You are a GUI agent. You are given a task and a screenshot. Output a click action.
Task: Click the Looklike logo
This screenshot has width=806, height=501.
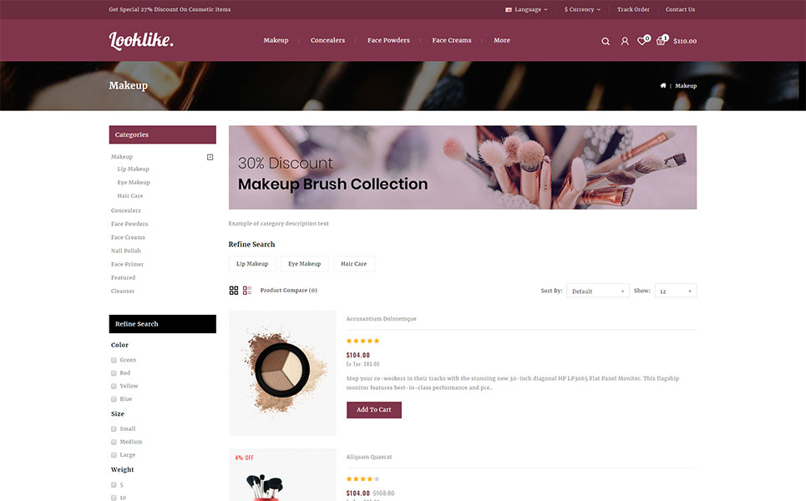point(141,40)
